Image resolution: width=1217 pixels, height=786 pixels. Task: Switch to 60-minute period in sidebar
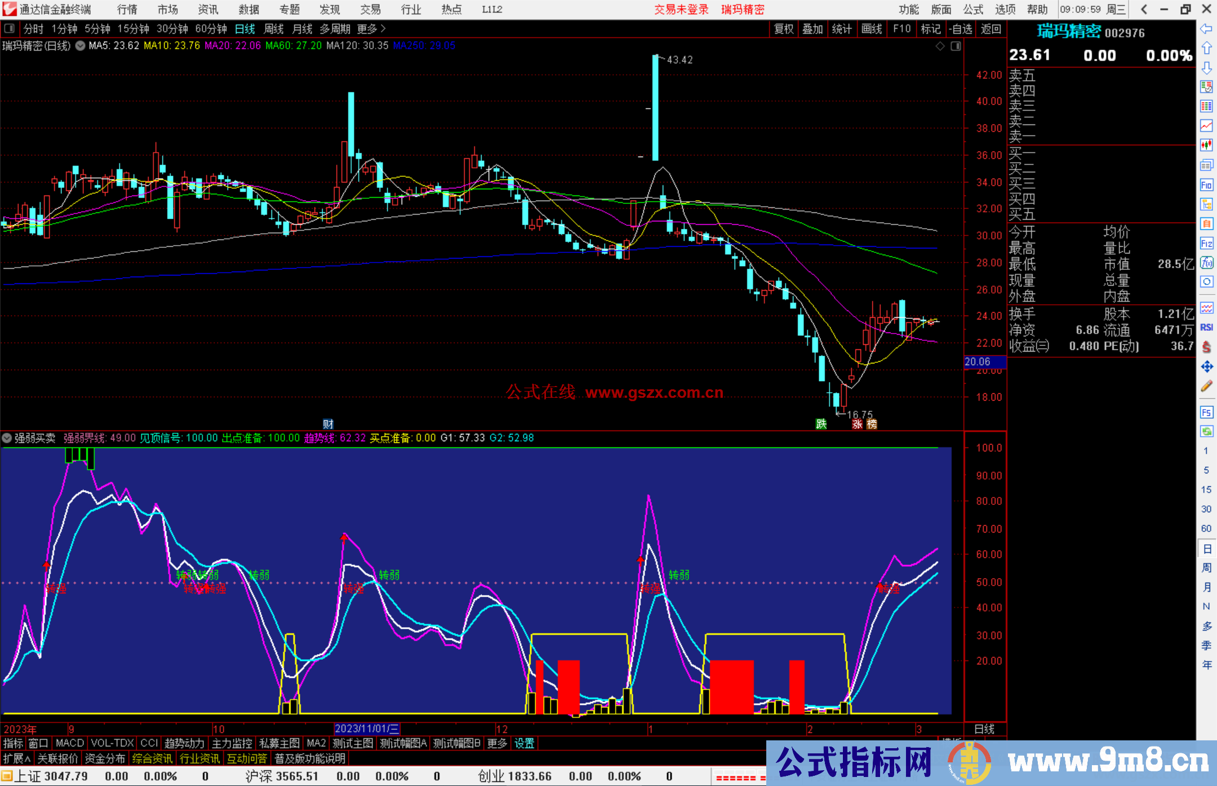[x=1206, y=529]
